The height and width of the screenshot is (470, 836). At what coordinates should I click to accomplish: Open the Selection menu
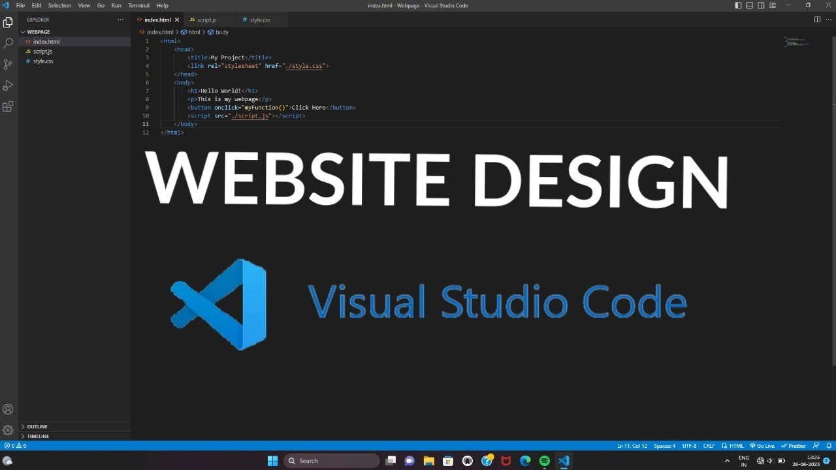click(59, 5)
